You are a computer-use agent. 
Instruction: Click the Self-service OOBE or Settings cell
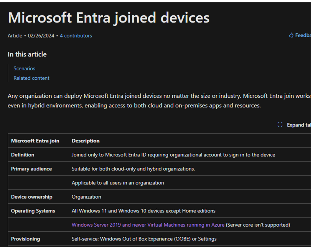(144, 239)
